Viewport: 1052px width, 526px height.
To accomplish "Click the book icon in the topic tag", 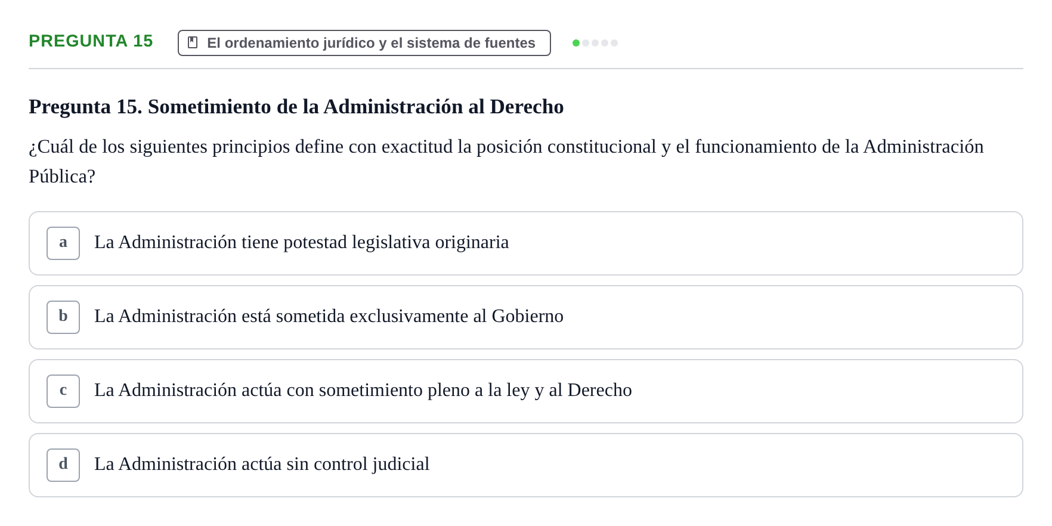I will click(193, 42).
